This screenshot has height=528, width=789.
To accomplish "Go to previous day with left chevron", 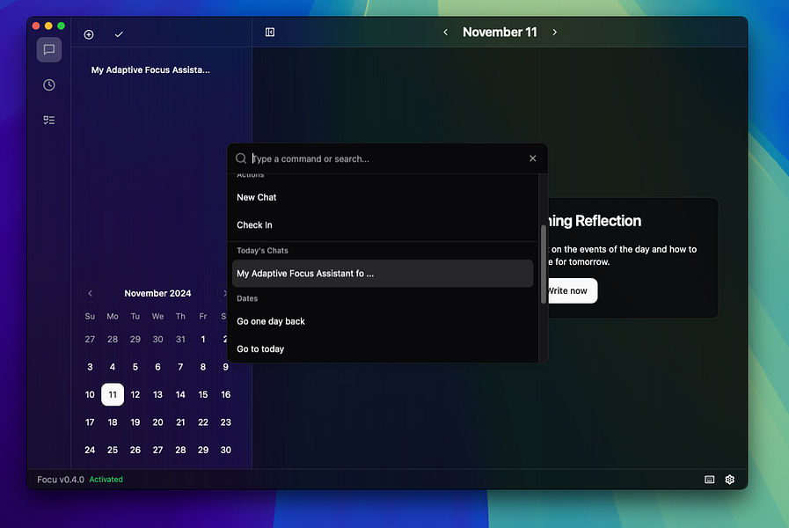I will pyautogui.click(x=445, y=33).
